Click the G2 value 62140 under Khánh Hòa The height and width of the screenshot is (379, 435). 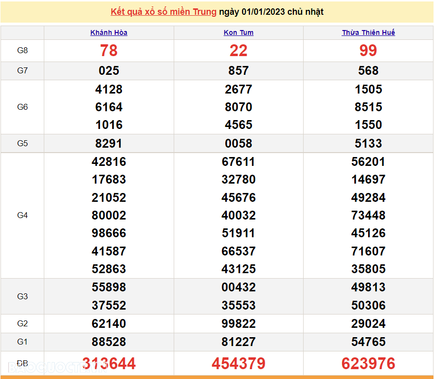point(109,323)
